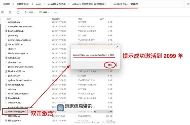Click 235 KB size of 操作步骤.png

(x=109, y=116)
